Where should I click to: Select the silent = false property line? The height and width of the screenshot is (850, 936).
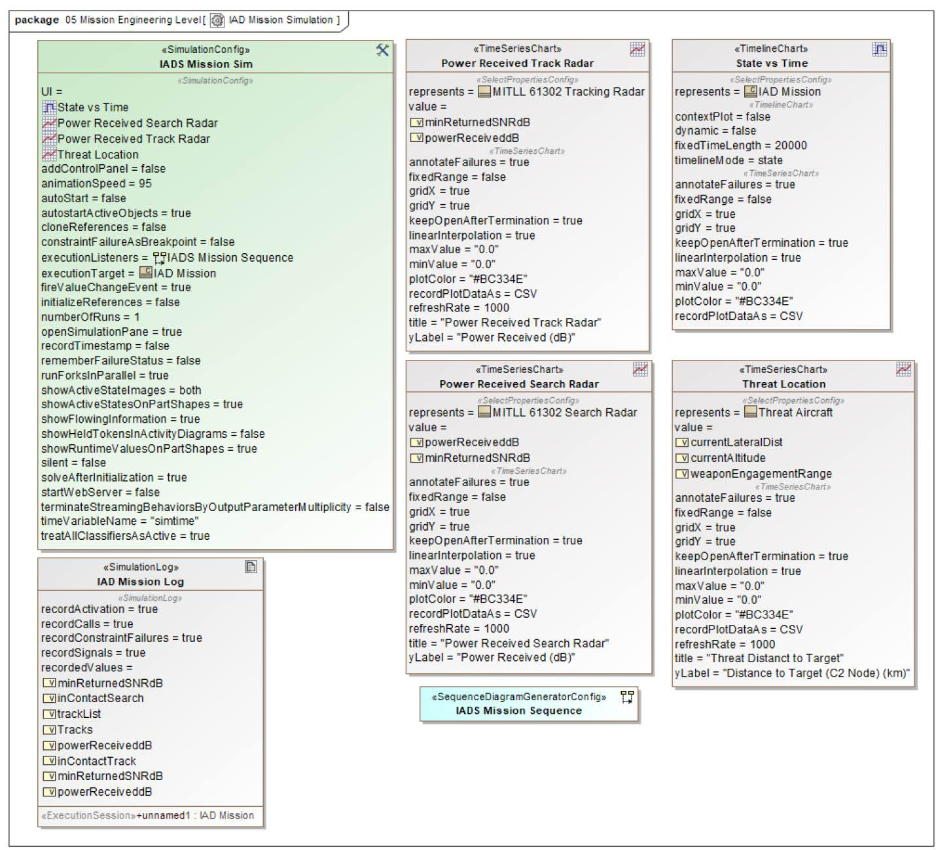tap(73, 463)
